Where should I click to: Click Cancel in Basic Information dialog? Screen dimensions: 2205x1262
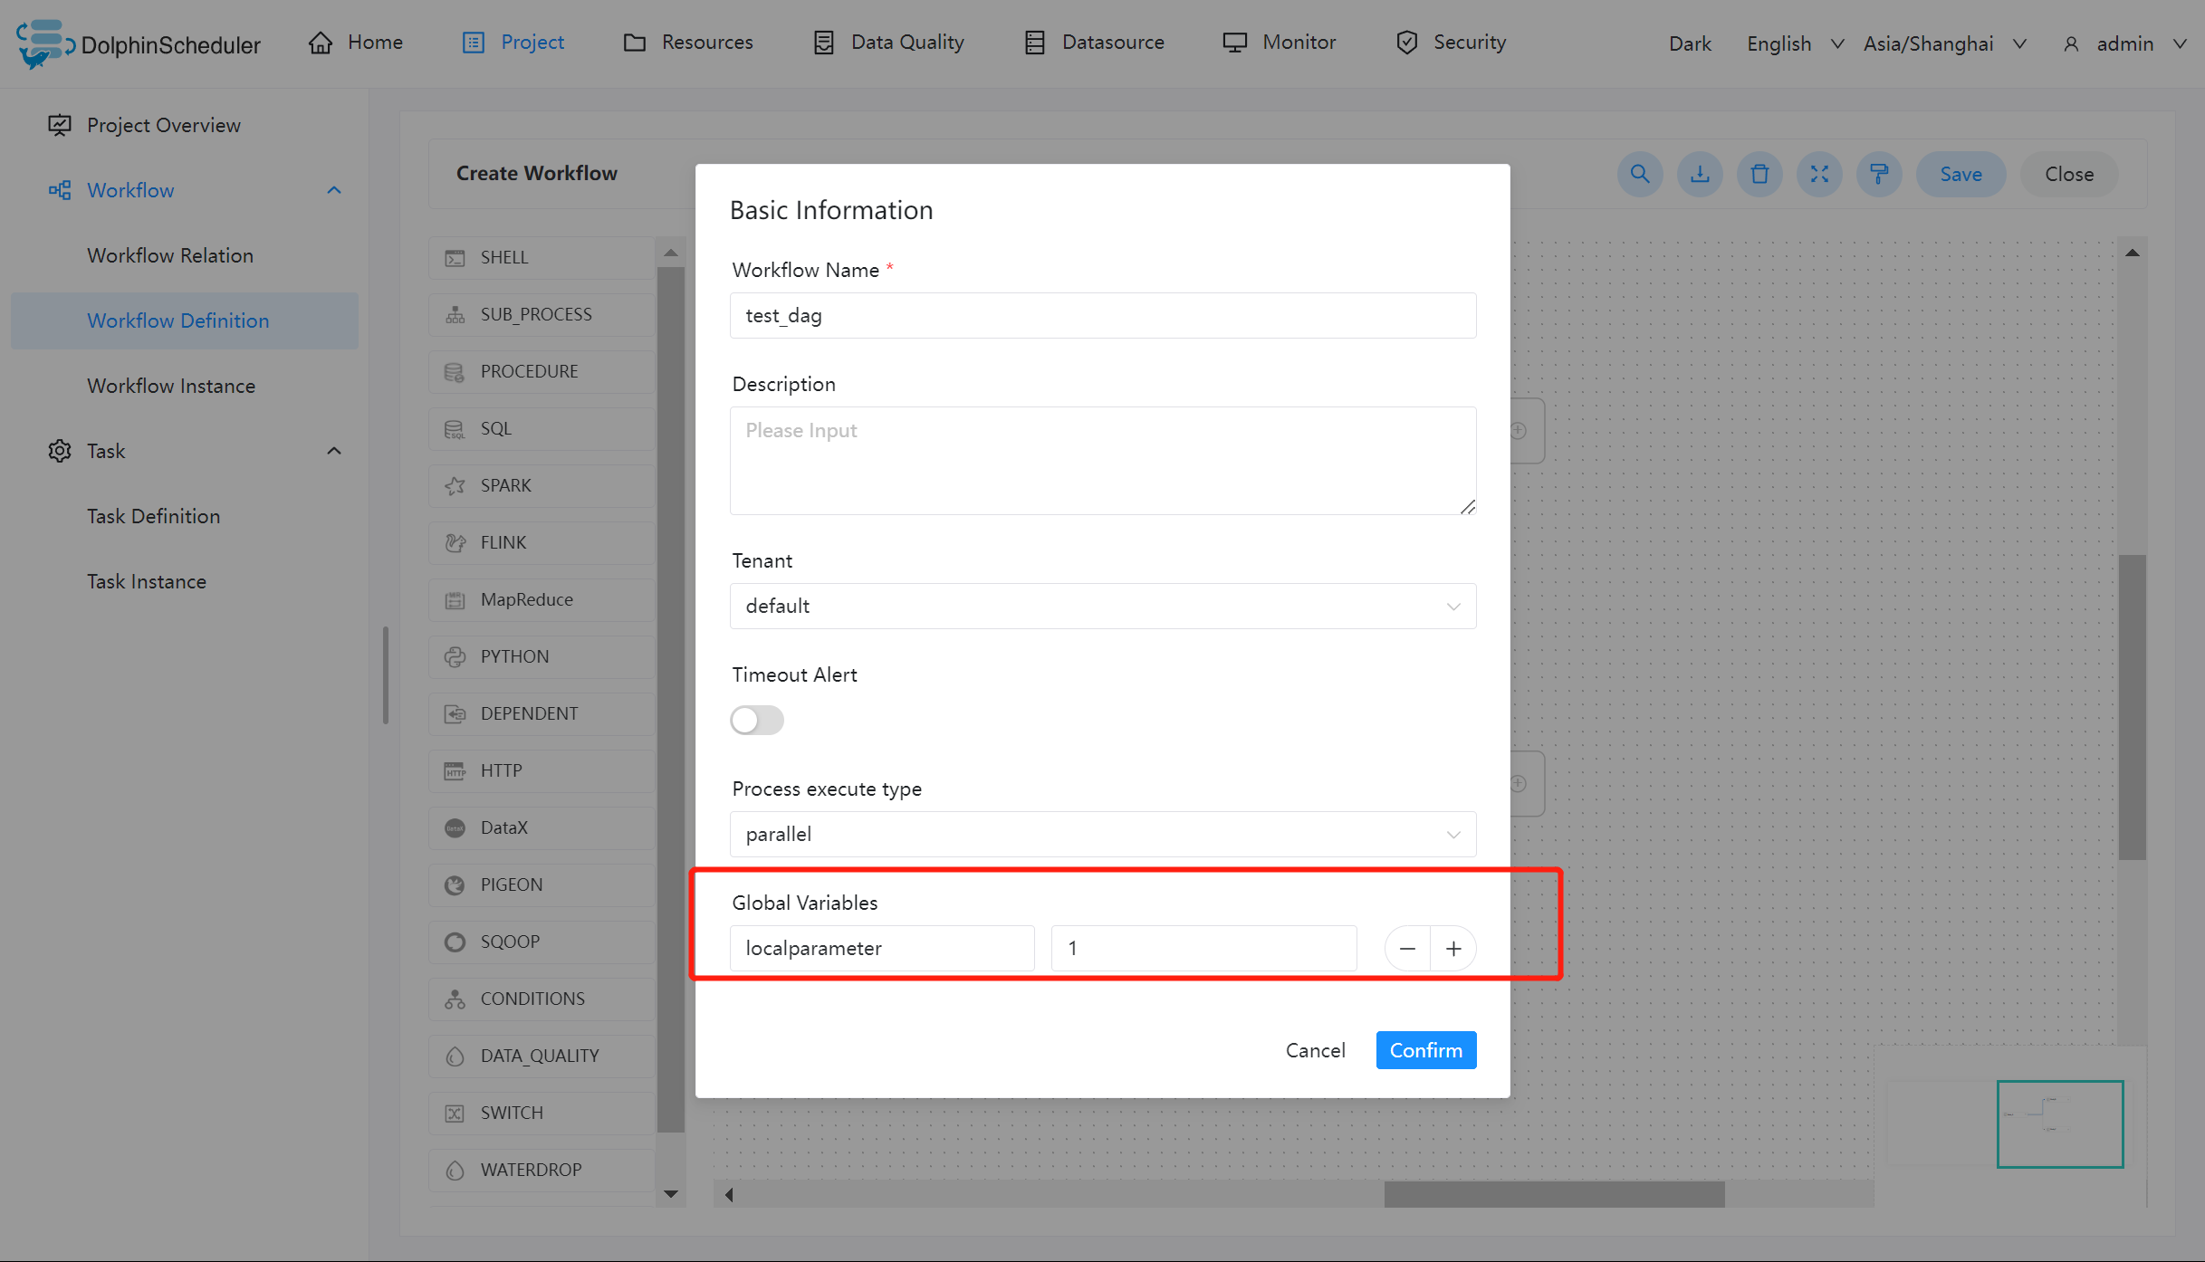1315,1050
